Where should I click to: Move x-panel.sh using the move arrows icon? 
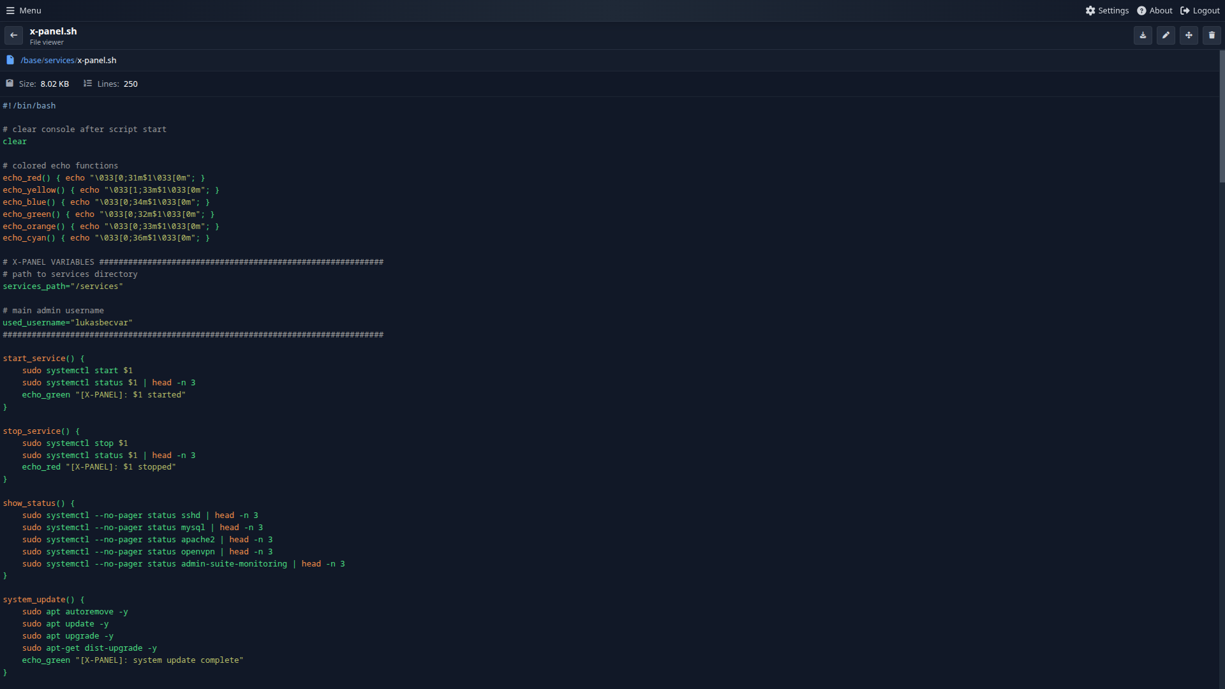1189,35
